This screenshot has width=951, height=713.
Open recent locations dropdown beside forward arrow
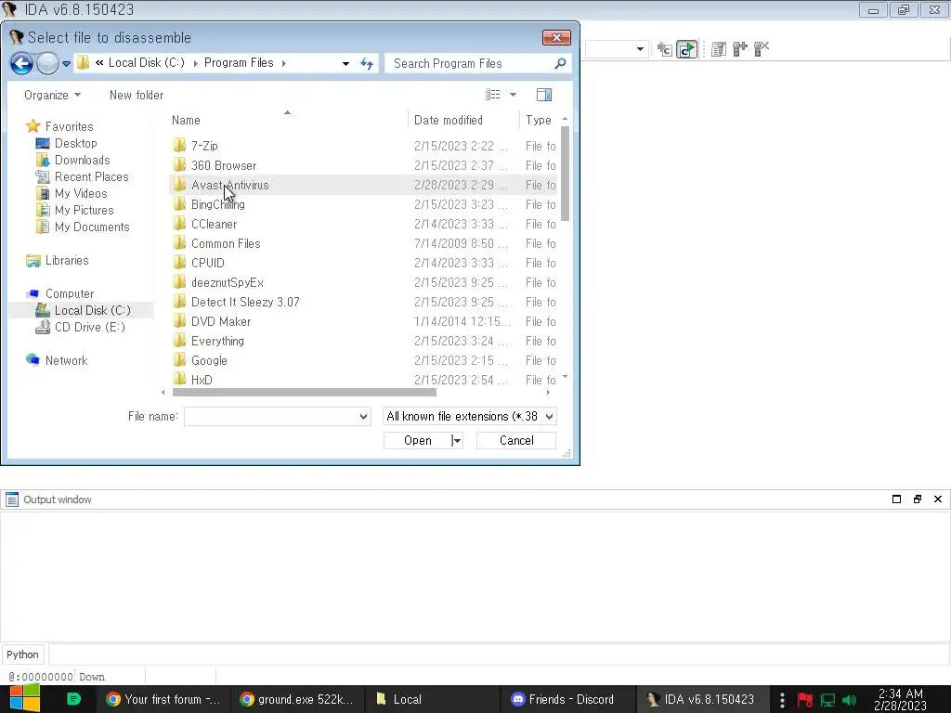66,64
